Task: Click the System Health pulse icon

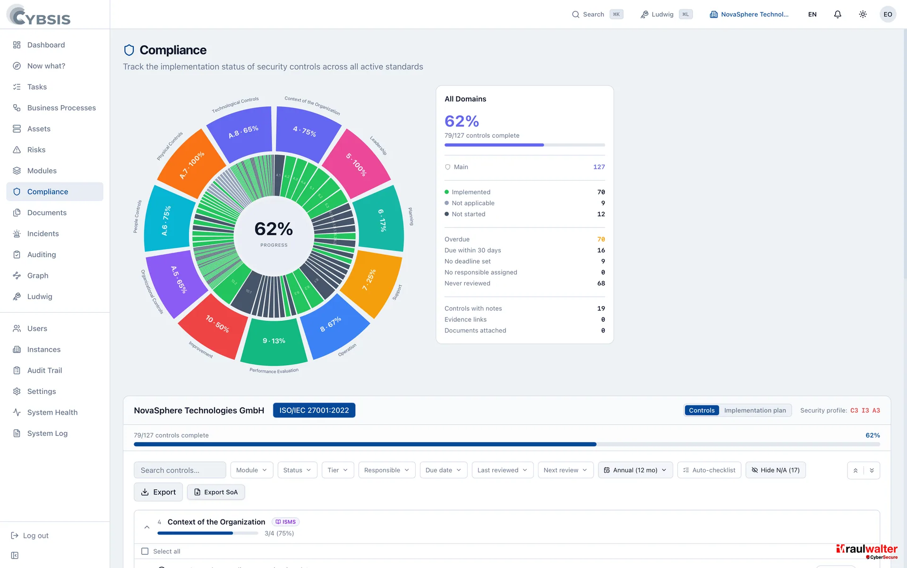Action: (17, 412)
